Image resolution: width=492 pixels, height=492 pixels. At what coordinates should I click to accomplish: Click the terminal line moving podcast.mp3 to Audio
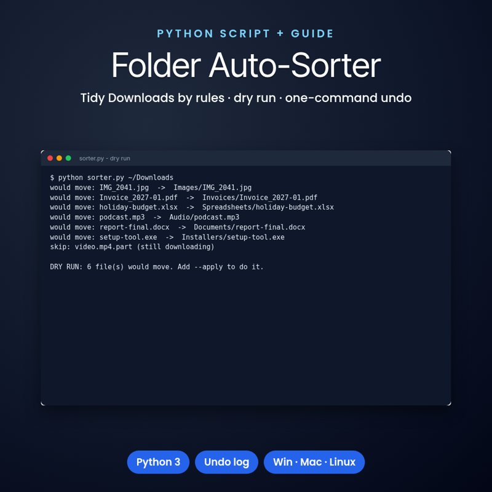click(145, 217)
